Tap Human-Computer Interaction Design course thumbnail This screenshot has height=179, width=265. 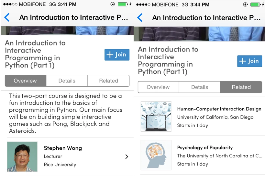click(x=156, y=117)
